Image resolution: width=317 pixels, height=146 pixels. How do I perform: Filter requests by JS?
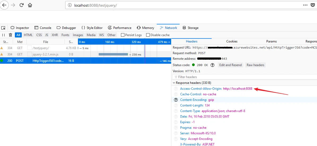(x=47, y=35)
